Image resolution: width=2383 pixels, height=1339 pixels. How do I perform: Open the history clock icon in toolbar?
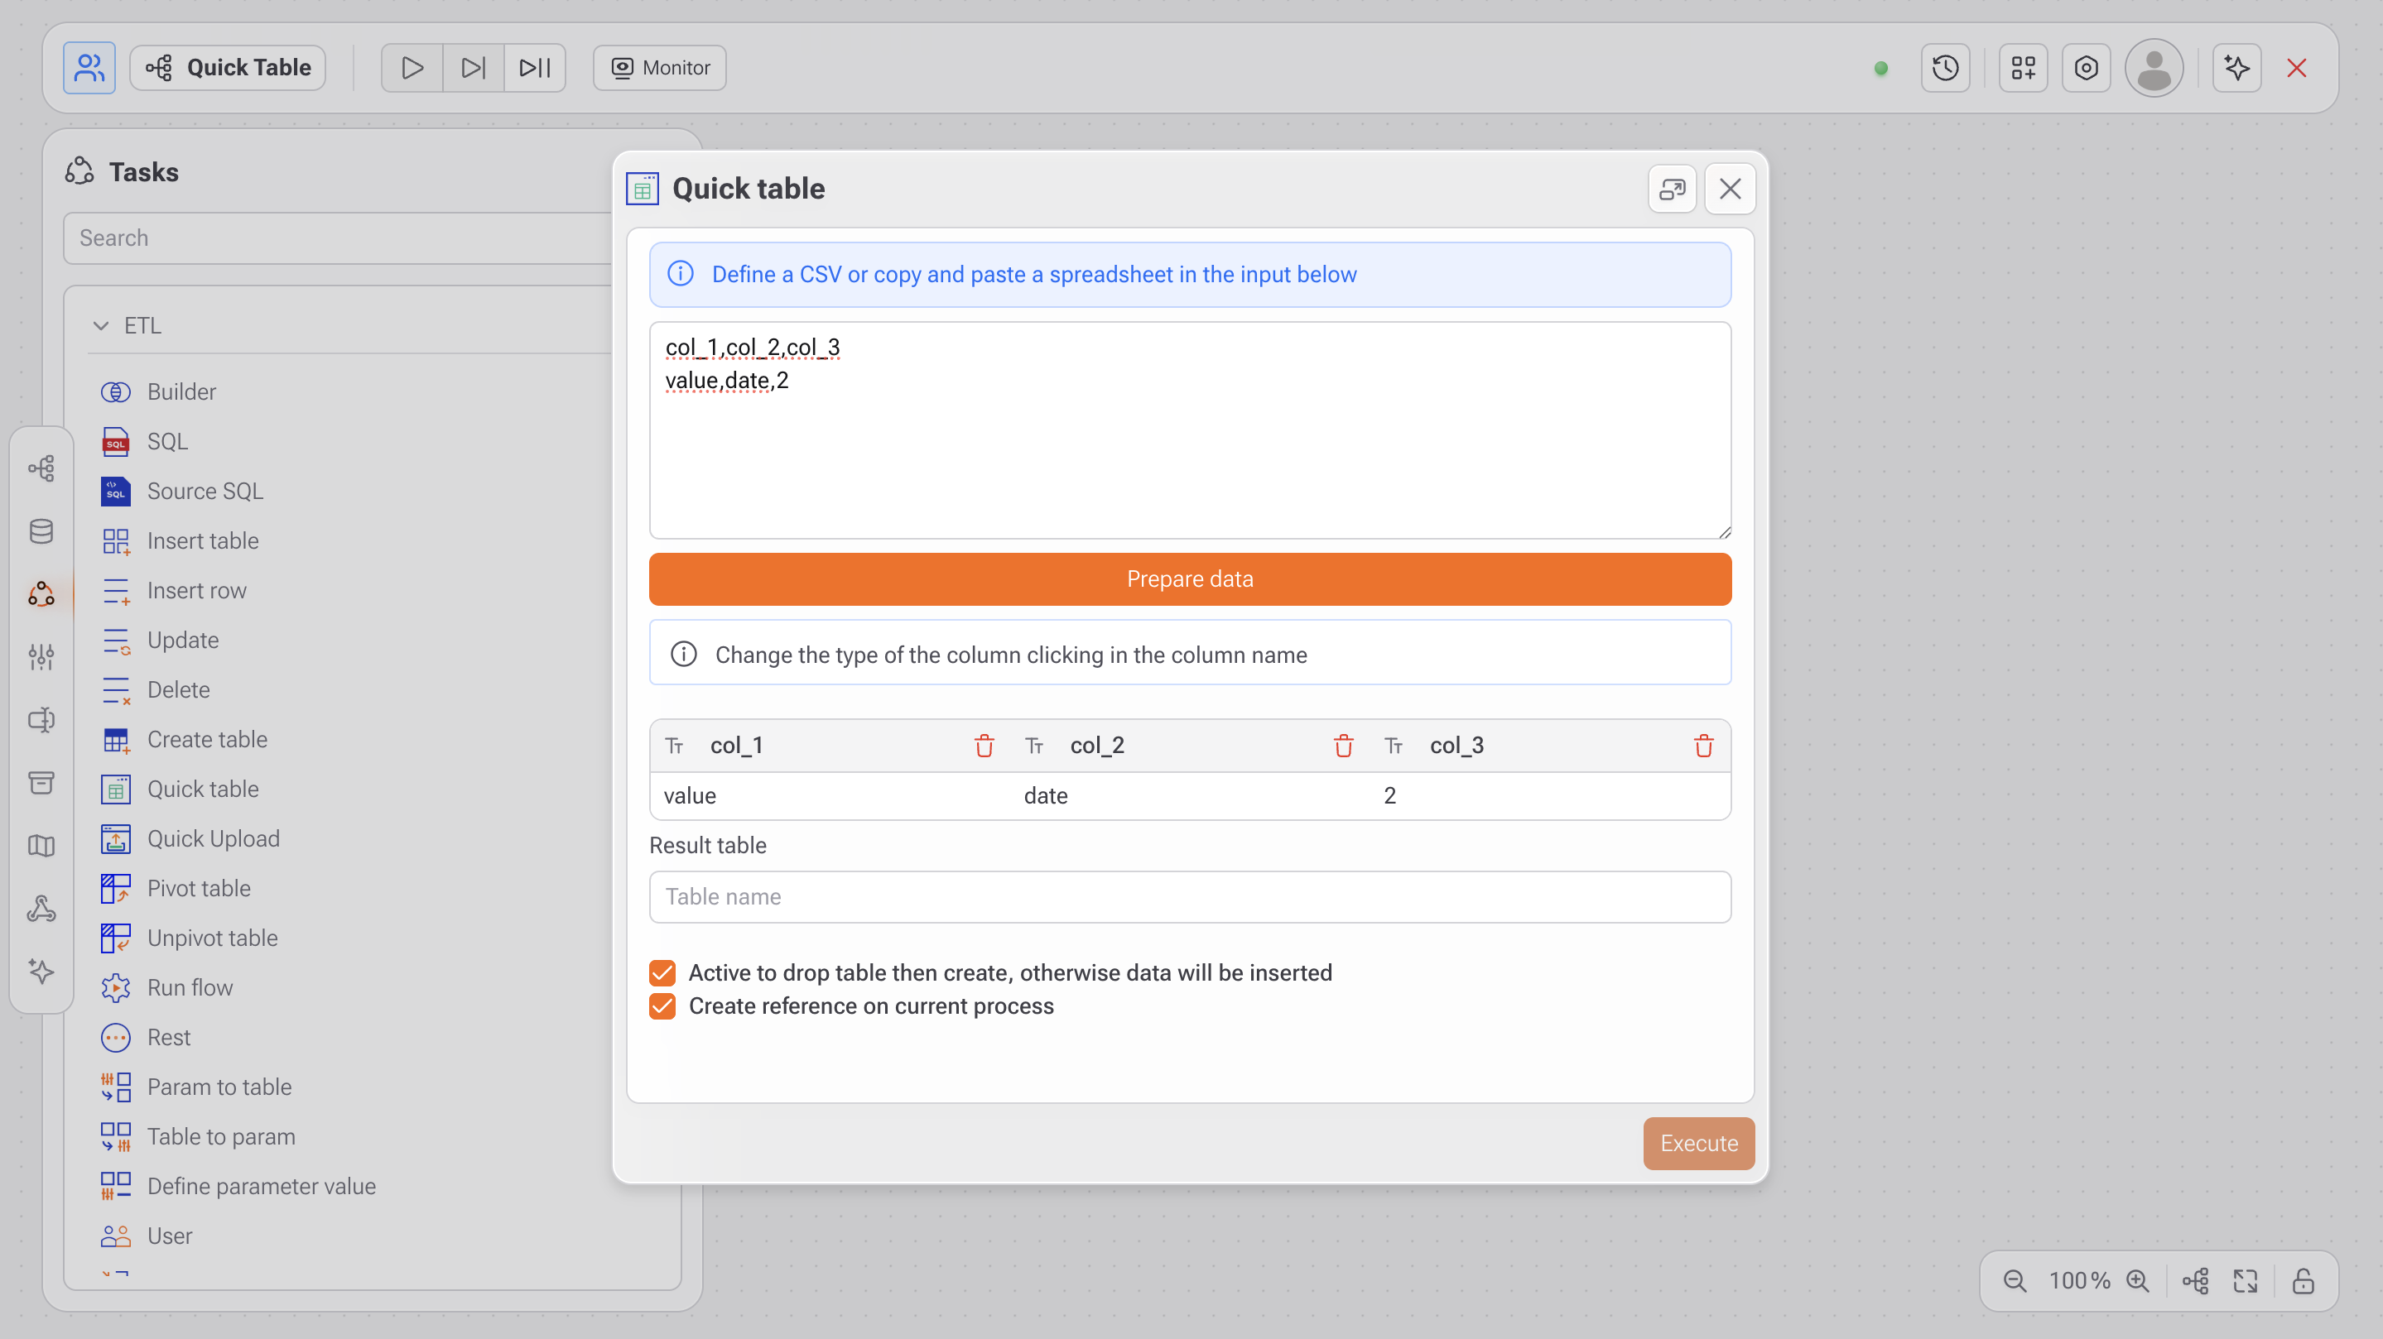pyautogui.click(x=1944, y=68)
